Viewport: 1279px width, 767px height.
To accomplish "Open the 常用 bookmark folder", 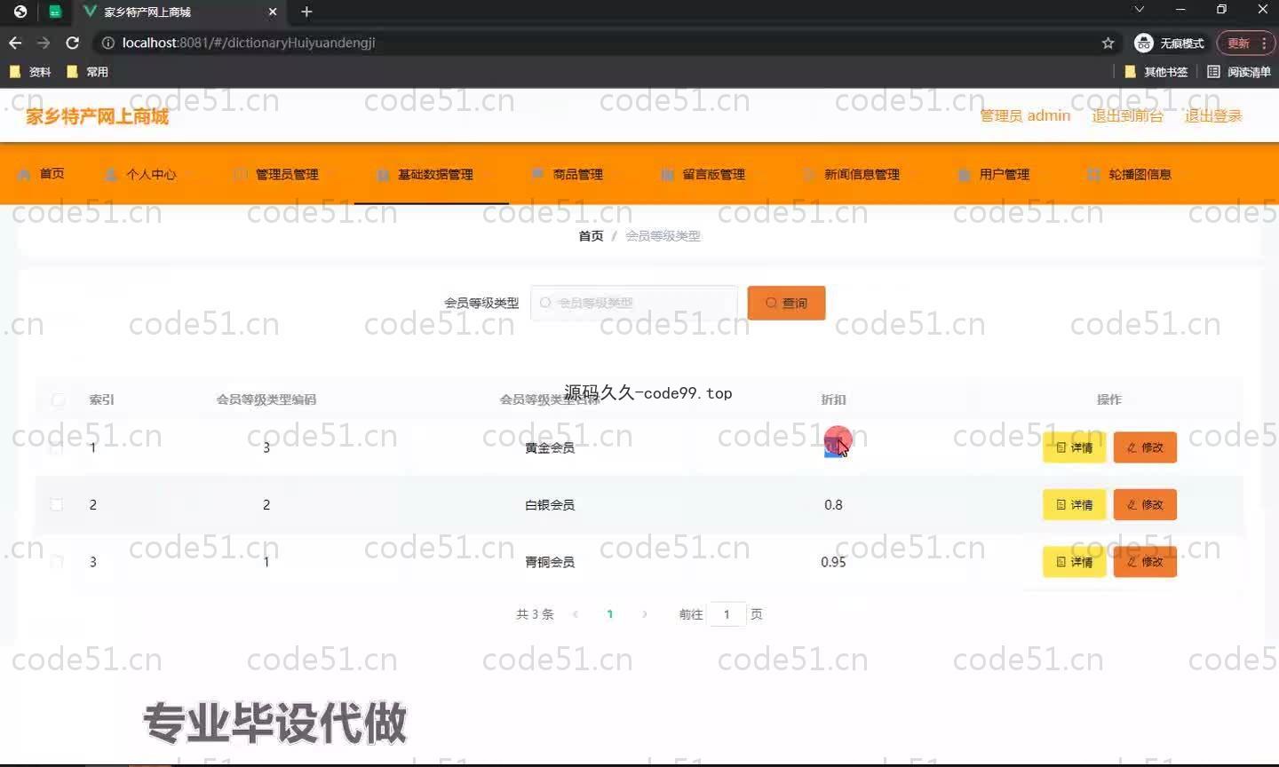I will pos(87,72).
